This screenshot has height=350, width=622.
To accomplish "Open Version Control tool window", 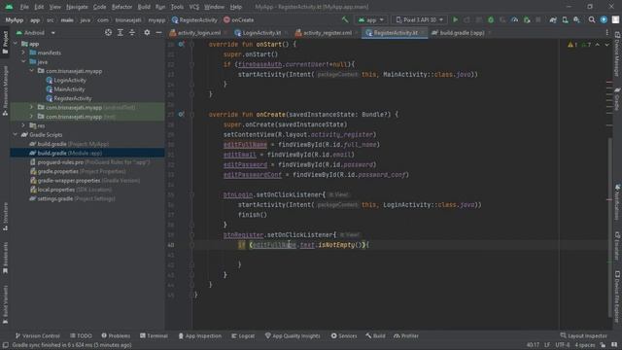I will [37, 335].
